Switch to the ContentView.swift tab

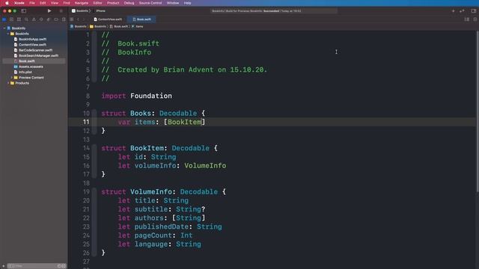pos(108,19)
